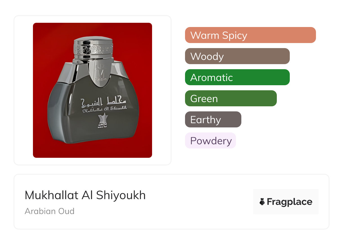Image resolution: width=343 pixels, height=243 pixels.
Task: Open the Arabian Oud brand link
Action: click(50, 211)
